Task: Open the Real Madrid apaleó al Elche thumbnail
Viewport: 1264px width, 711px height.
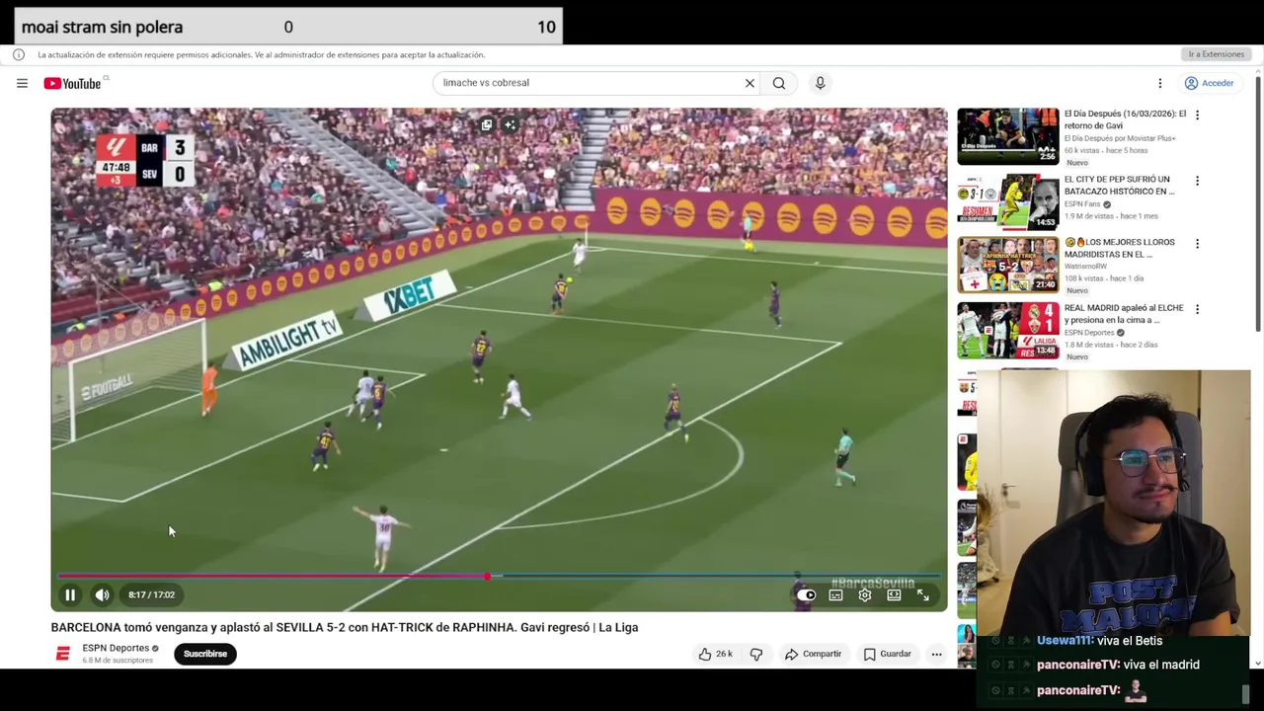Action: [1007, 331]
